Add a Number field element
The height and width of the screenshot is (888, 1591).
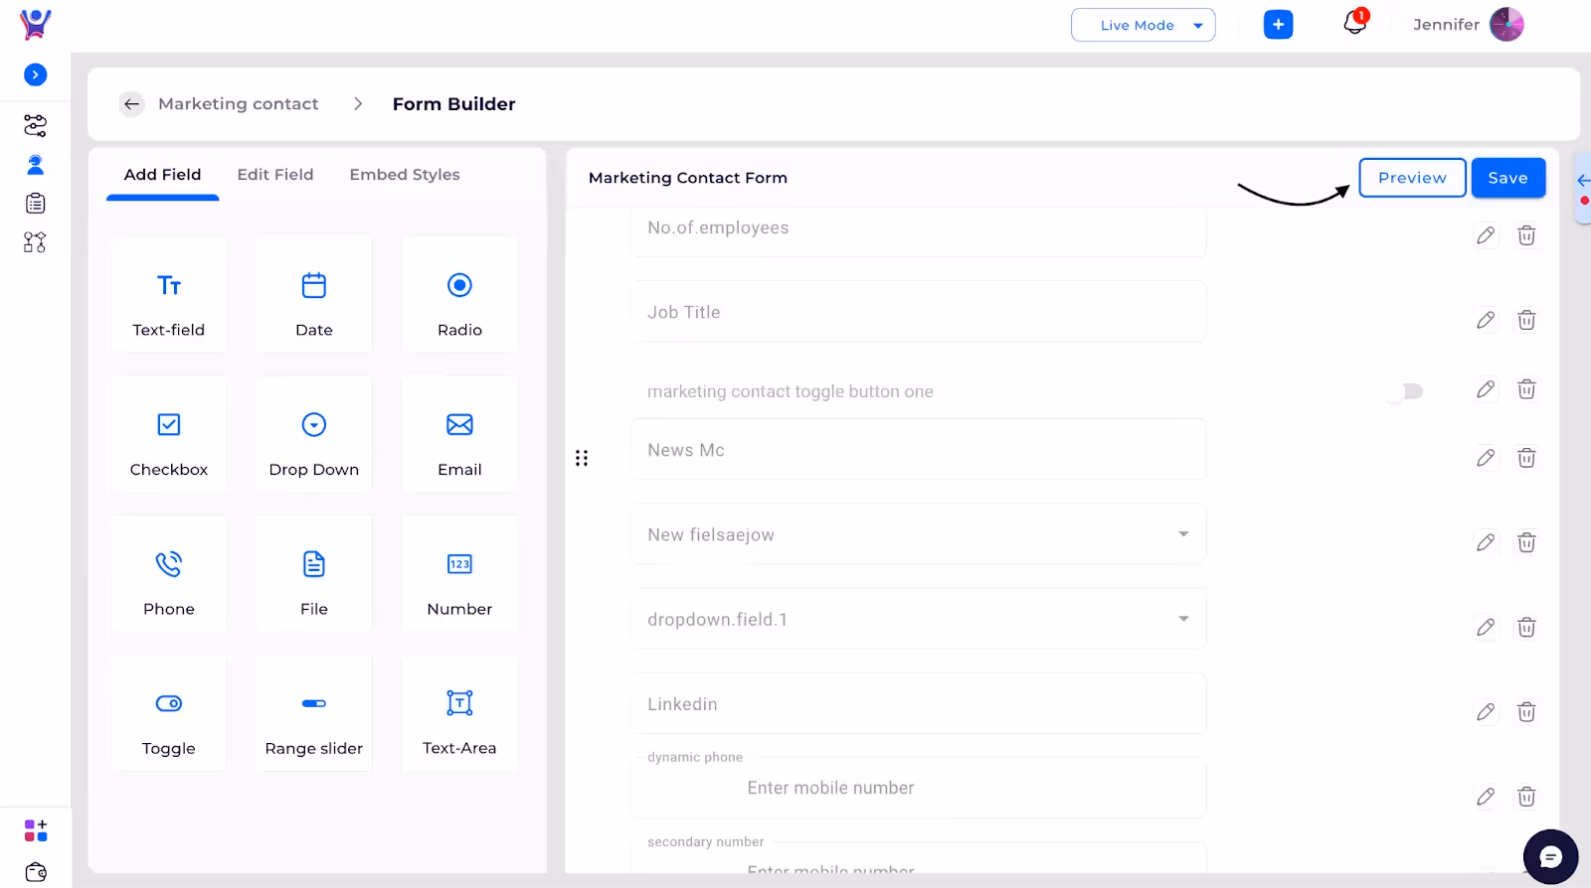click(459, 573)
